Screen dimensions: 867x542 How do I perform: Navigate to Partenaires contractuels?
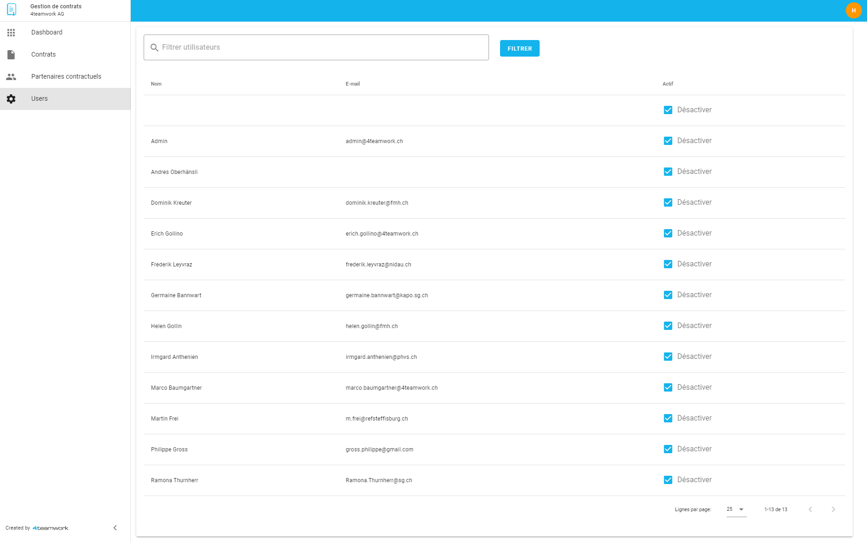coord(66,77)
